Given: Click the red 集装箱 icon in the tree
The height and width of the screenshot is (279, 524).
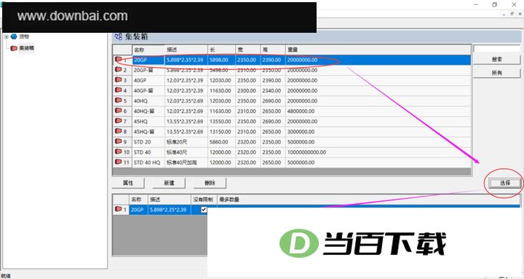Looking at the screenshot, I should pyautogui.click(x=14, y=48).
